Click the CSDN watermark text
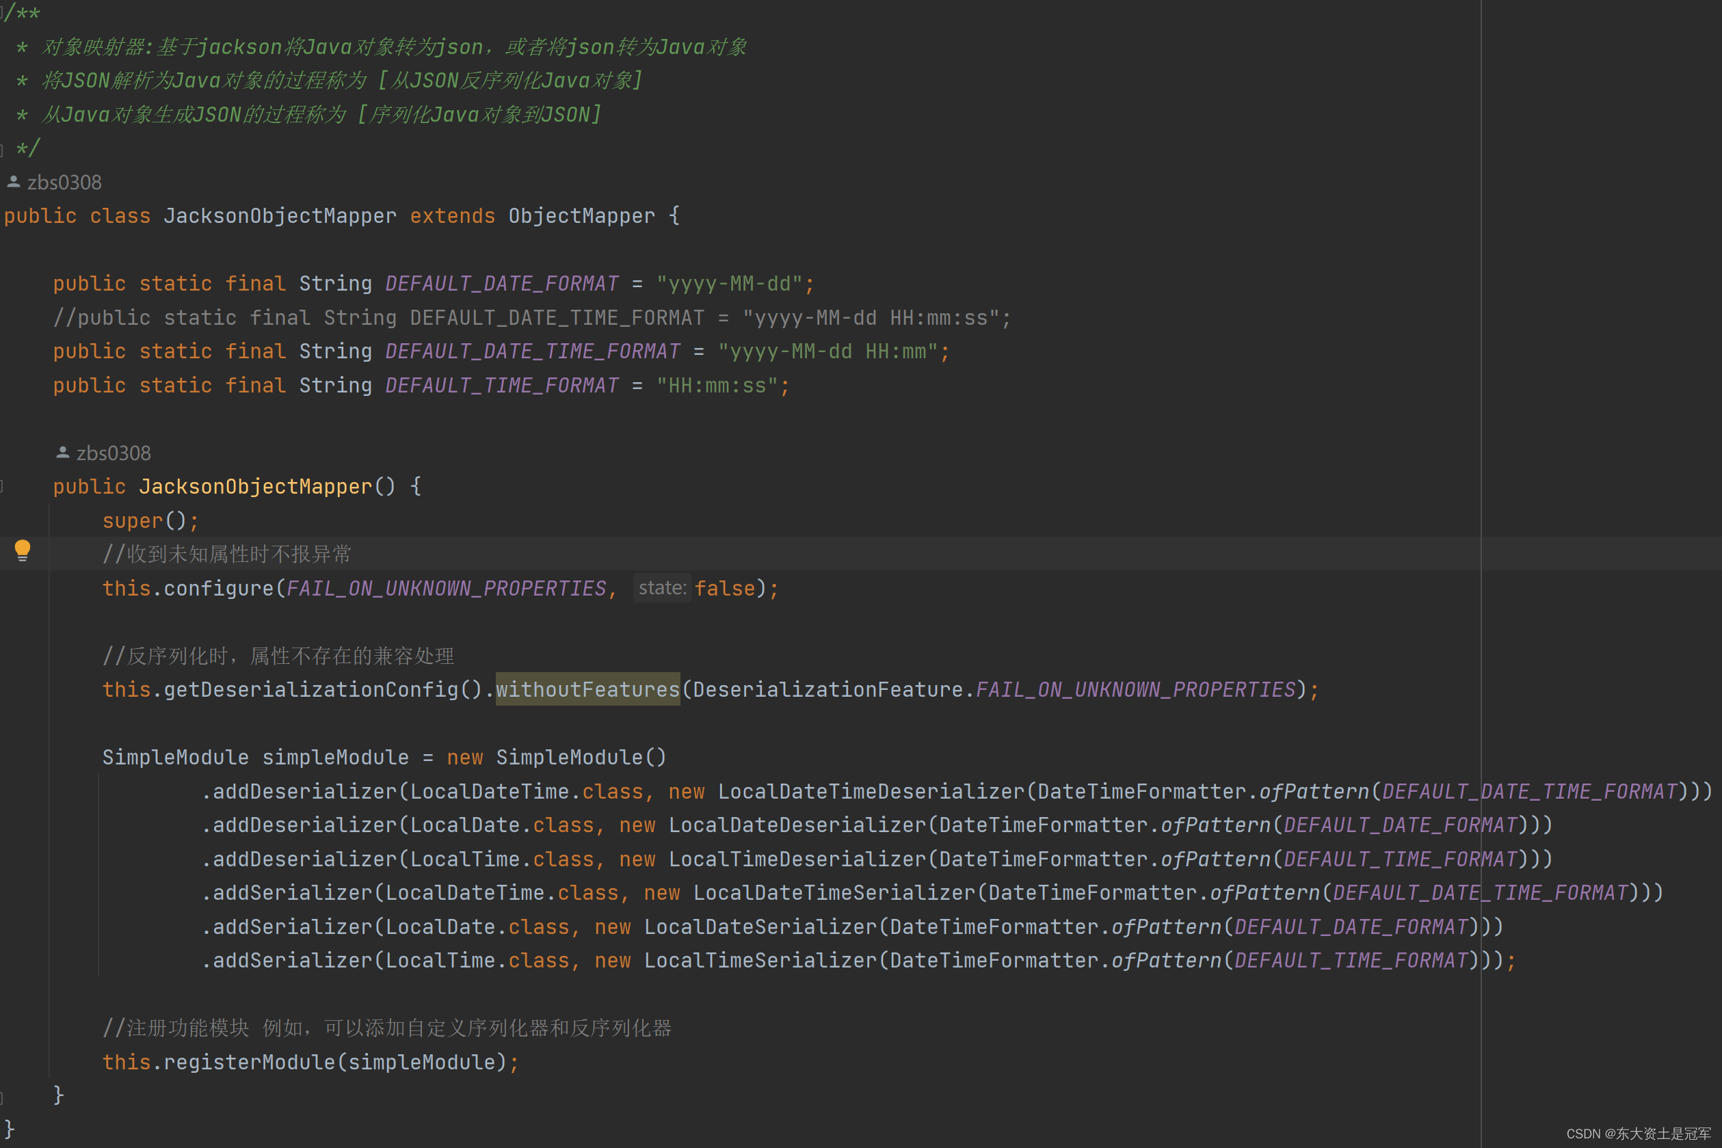 point(1638,1134)
